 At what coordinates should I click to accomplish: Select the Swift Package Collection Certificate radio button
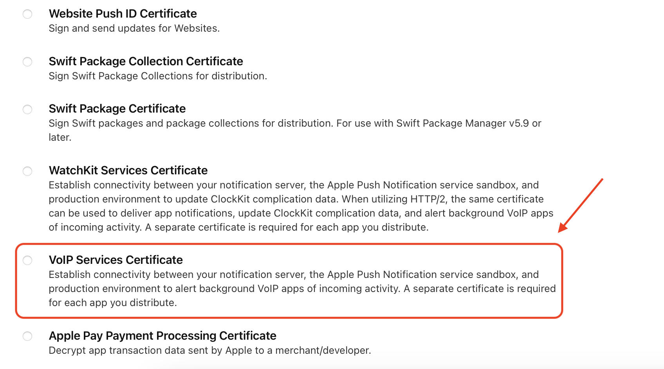coord(27,62)
